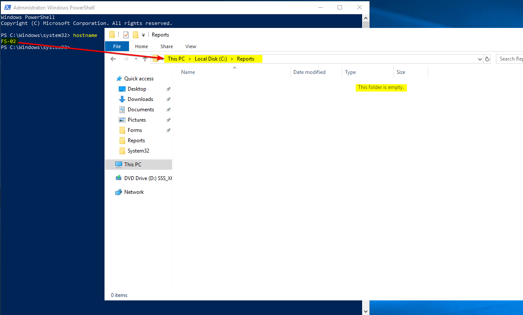Switch to the Home ribbon tab

pos(142,46)
